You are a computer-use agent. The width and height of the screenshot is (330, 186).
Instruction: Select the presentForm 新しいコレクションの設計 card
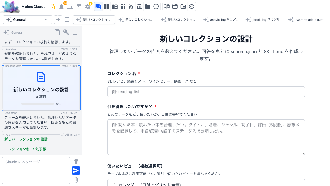click(x=41, y=88)
